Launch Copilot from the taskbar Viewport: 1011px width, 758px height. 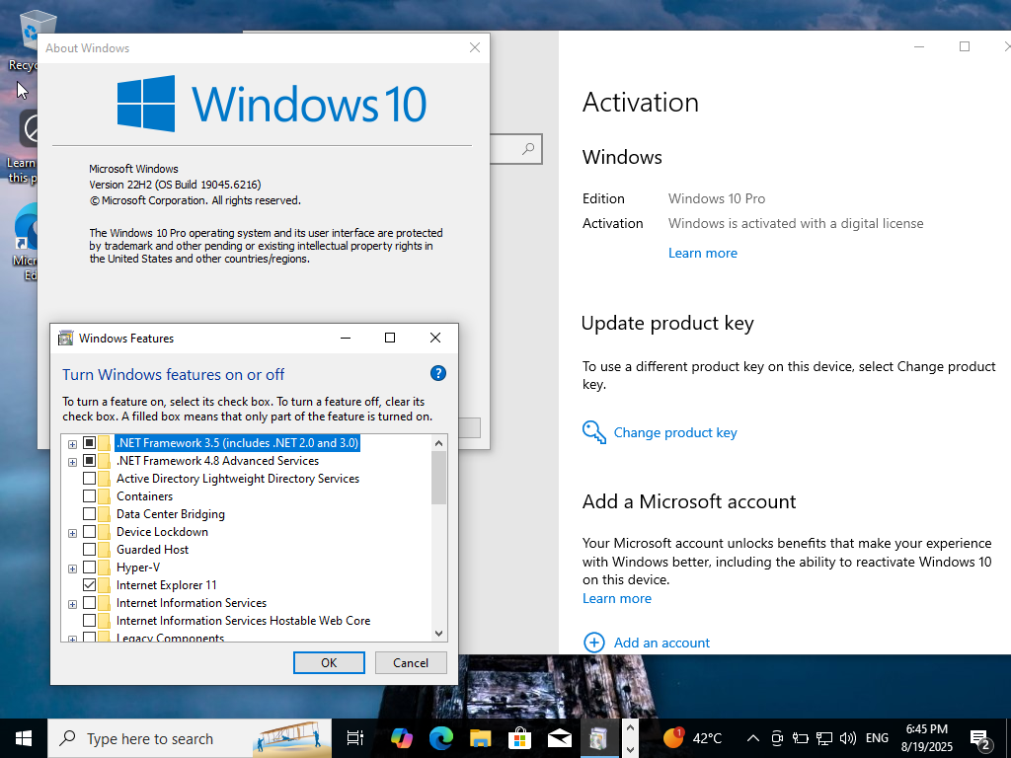click(401, 738)
